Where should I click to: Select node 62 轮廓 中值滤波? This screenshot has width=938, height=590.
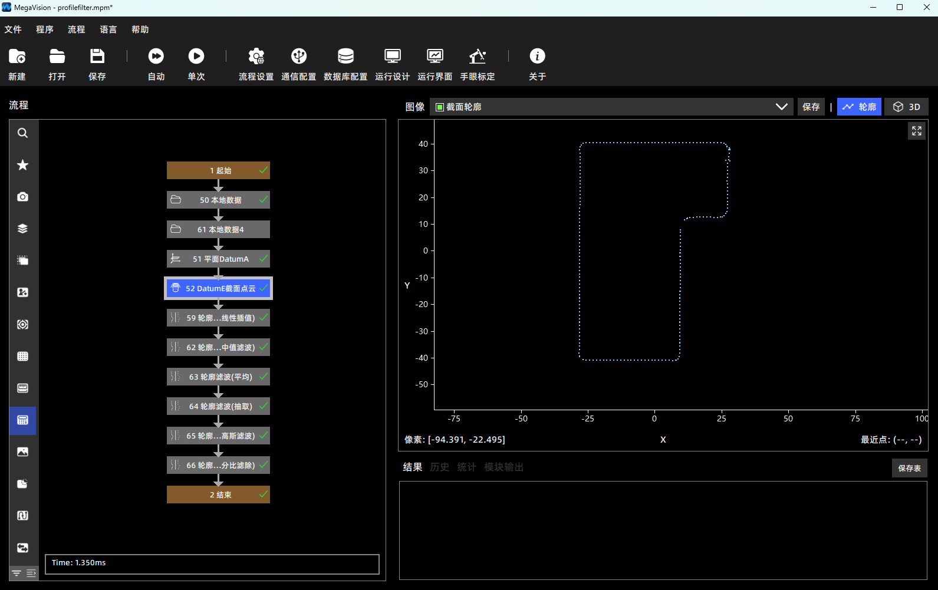pyautogui.click(x=219, y=347)
